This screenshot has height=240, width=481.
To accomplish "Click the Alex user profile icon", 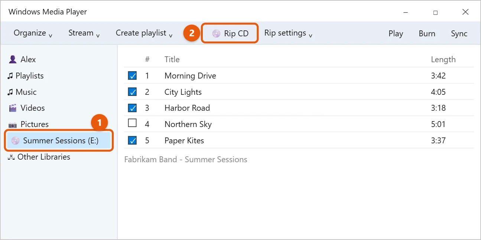I will [x=13, y=59].
